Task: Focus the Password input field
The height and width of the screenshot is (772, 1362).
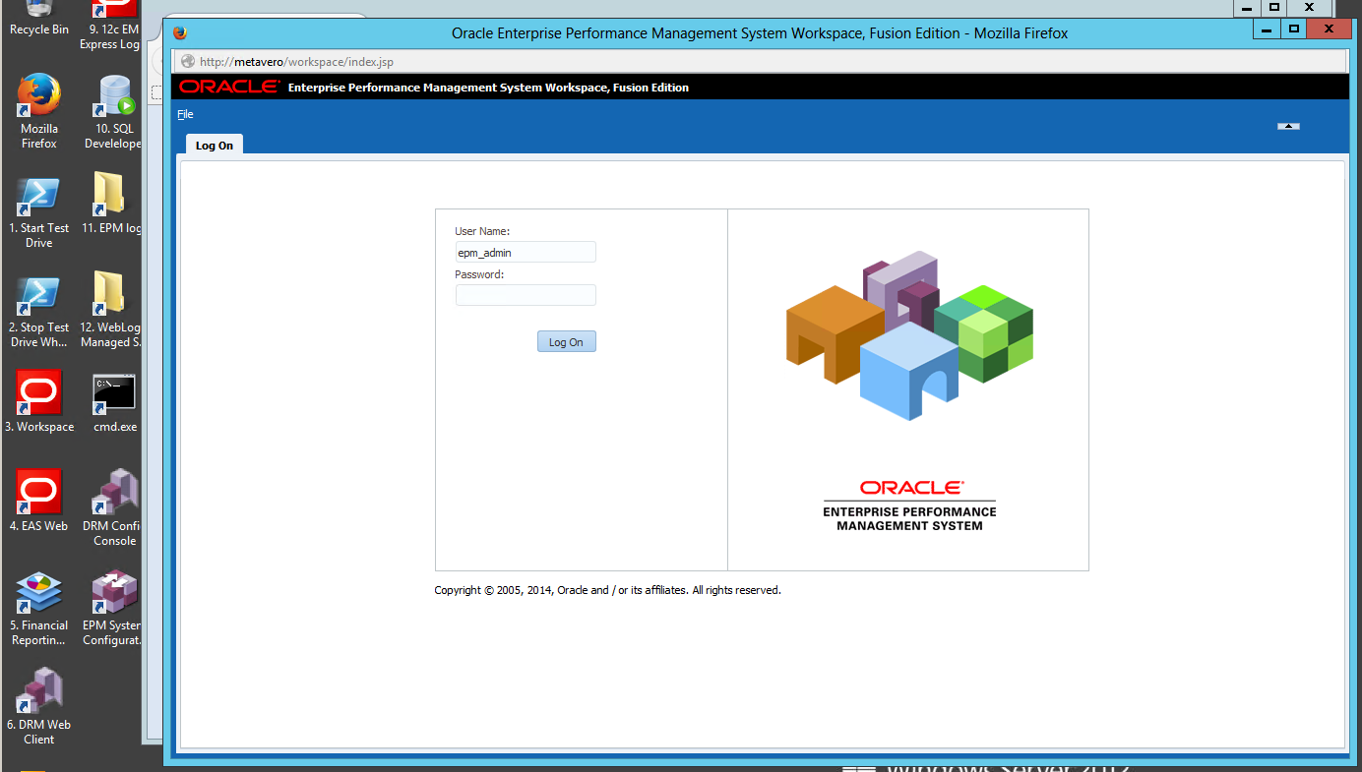Action: tap(526, 295)
